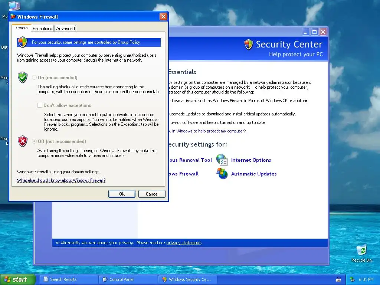Click the green check shield icon
Screen dimensions: 380x285
pyautogui.click(x=23, y=77)
